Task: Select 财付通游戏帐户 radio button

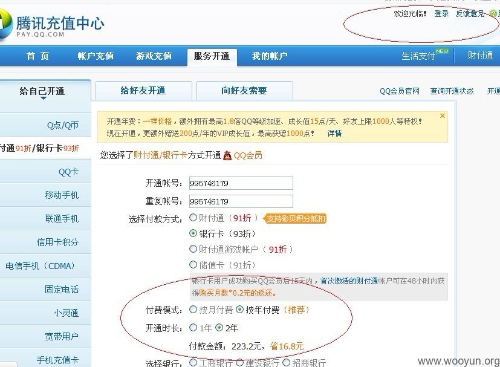Action: [193, 249]
